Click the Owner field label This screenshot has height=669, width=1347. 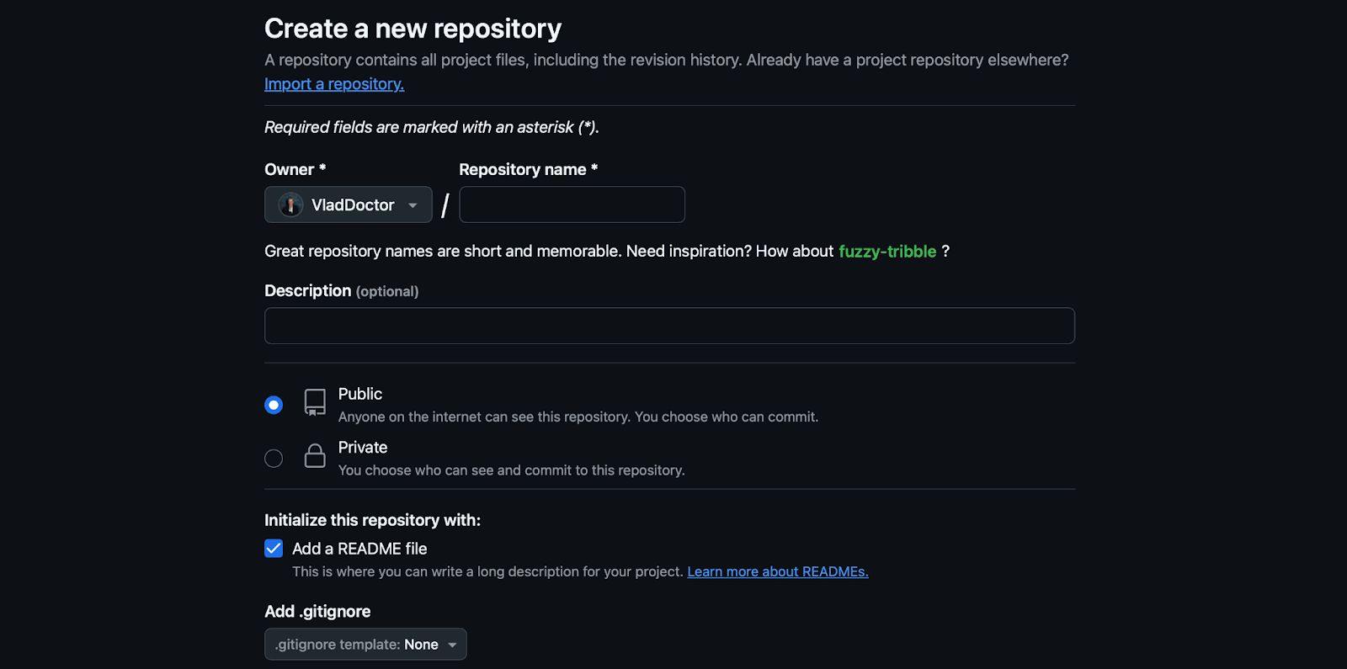[x=295, y=169]
